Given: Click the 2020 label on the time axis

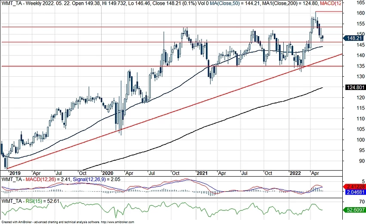Looking at the screenshot, I should [108, 173].
